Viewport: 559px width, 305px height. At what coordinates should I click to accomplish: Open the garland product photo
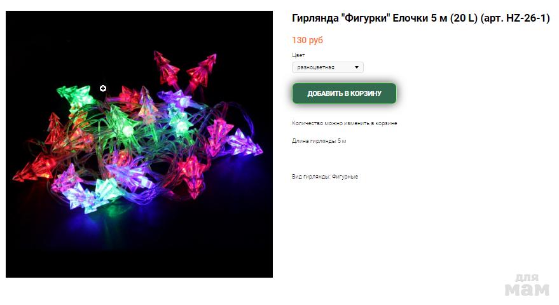point(139,144)
